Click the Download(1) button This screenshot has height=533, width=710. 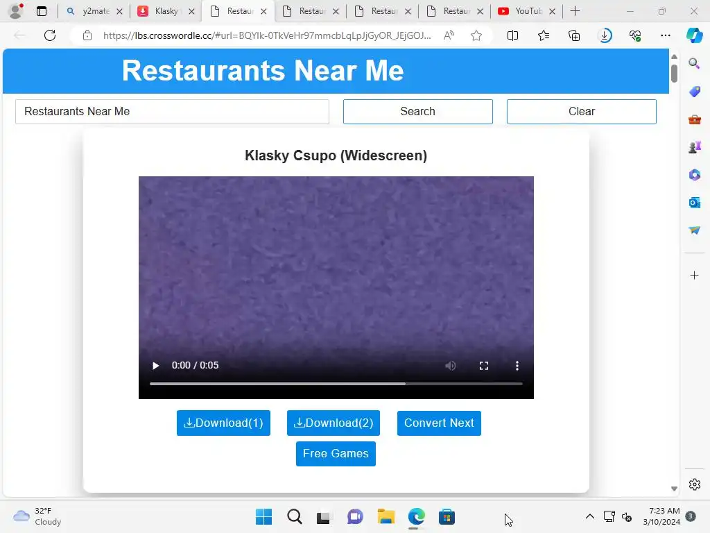pyautogui.click(x=223, y=423)
